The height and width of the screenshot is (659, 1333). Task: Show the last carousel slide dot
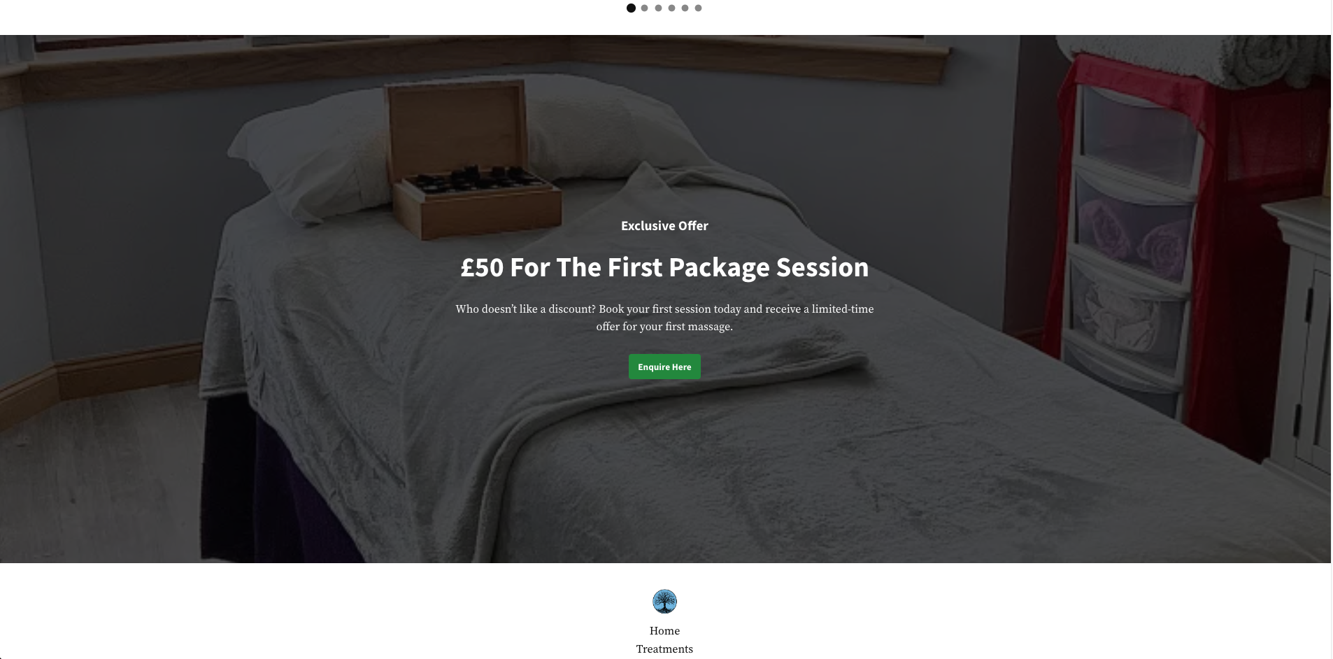[x=698, y=8]
